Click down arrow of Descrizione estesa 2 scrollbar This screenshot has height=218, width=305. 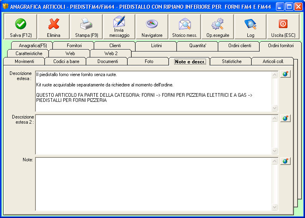[274, 151]
